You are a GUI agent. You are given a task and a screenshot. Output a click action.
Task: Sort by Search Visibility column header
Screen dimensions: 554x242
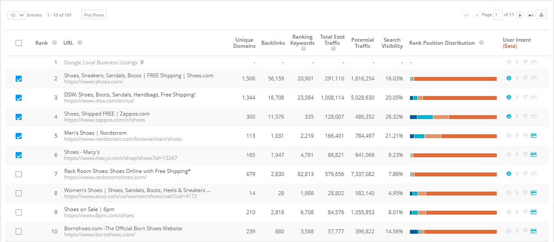tap(392, 43)
